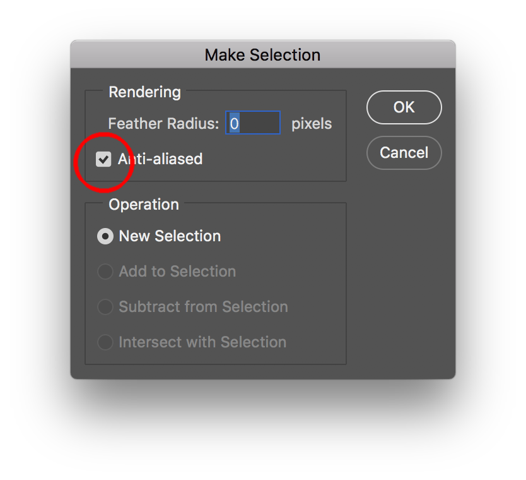The image size is (526, 480).
Task: Click the Feather Radius label text
Action: pos(163,124)
